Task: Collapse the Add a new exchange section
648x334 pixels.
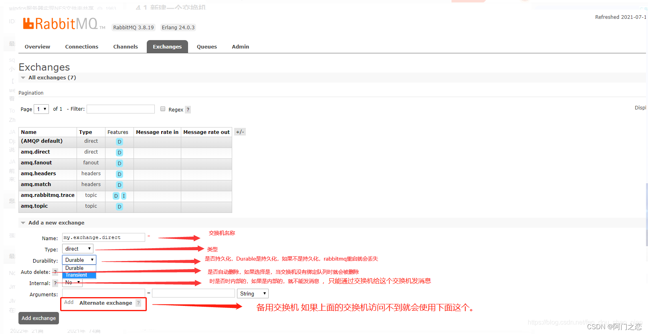Action: 56,223
